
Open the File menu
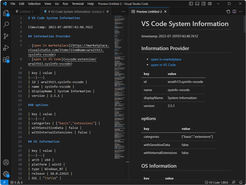(x=13, y=4)
